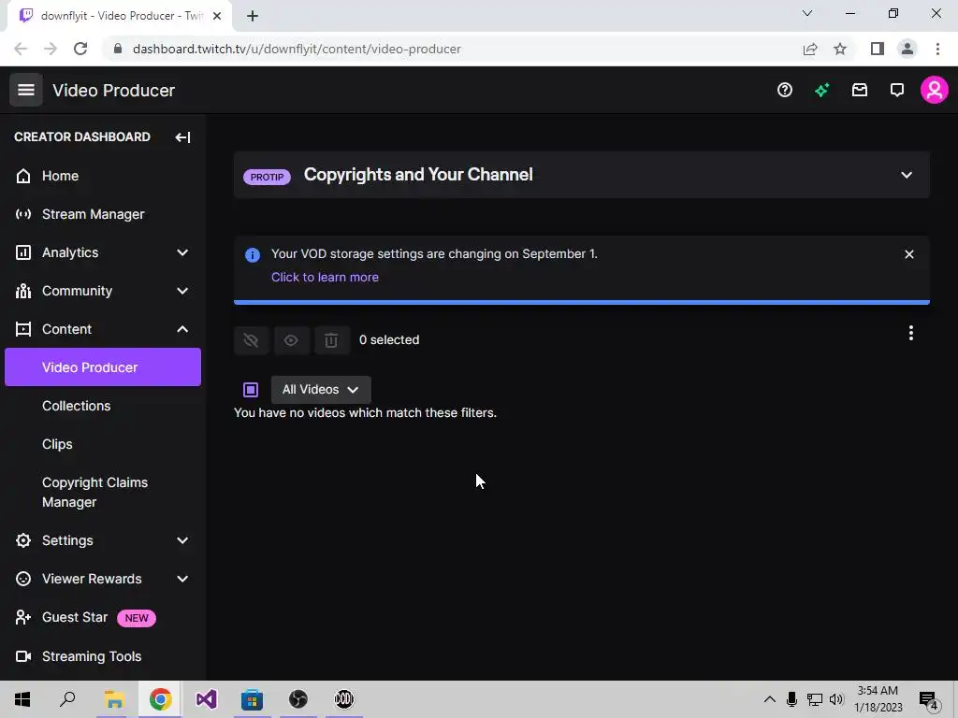Toggle the select all videos checkbox
Viewport: 958px width, 718px height.
tap(251, 390)
